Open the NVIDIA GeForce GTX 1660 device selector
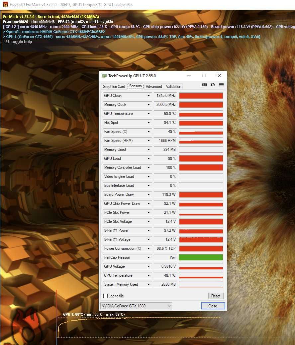The width and height of the screenshot is (295, 345). [136, 306]
